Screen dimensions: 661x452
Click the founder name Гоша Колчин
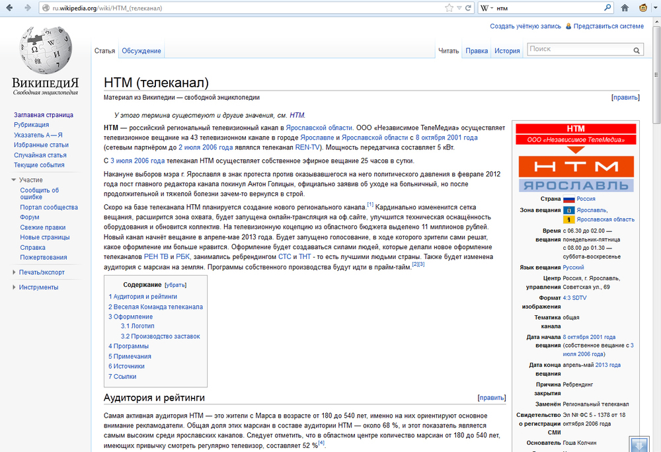[580, 443]
